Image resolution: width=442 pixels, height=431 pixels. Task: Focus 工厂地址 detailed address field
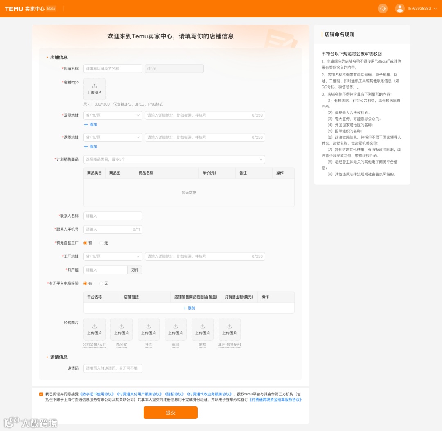205,256
